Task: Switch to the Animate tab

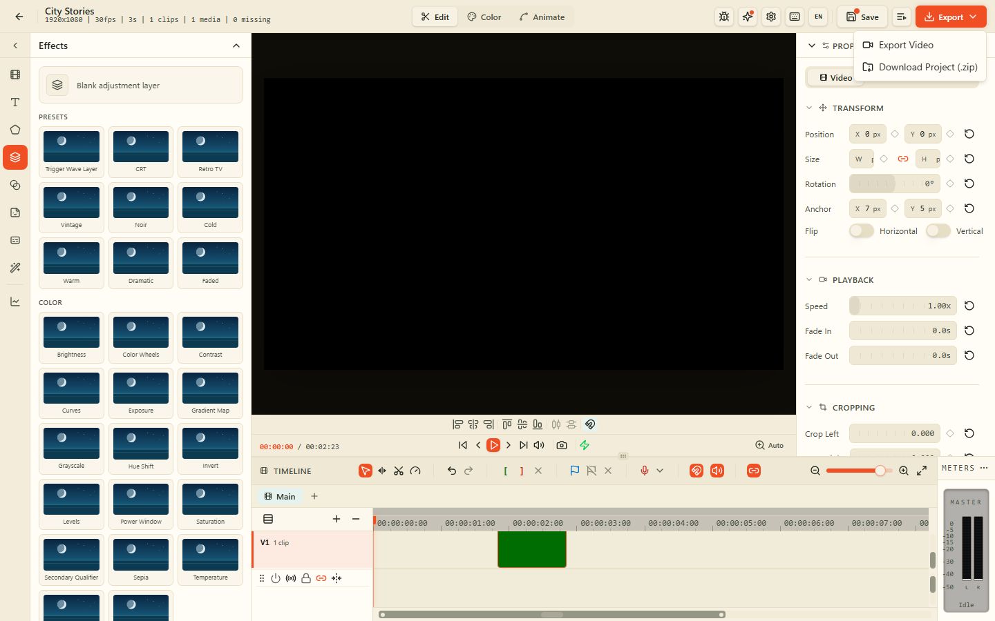Action: [542, 17]
